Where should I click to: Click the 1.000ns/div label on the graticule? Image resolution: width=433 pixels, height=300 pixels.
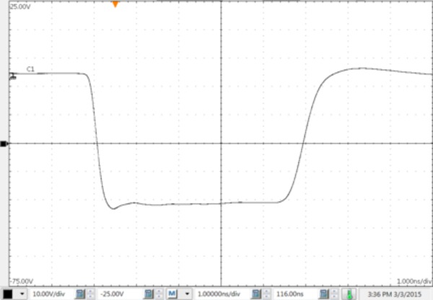tap(414, 281)
